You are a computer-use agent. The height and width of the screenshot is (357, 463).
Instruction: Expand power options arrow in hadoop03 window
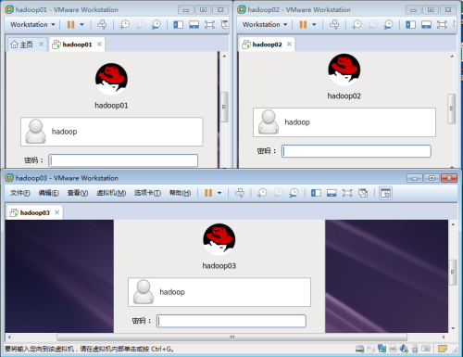point(219,193)
